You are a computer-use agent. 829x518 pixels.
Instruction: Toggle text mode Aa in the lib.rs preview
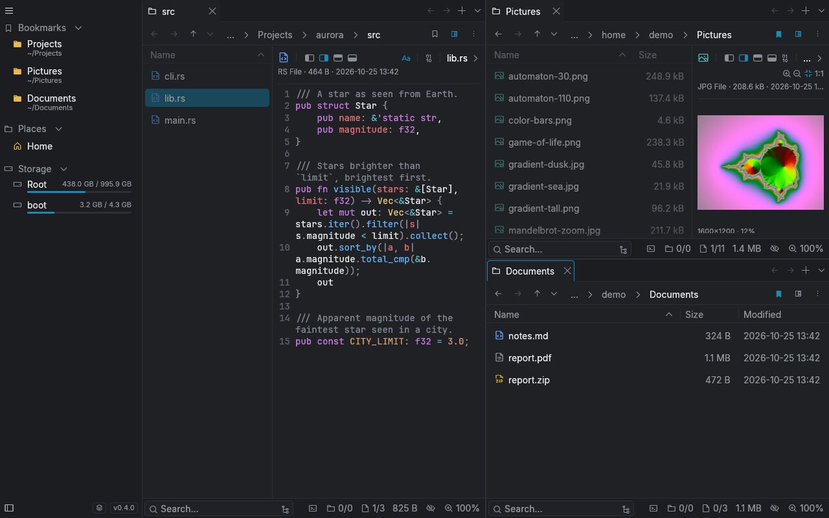[x=406, y=58]
